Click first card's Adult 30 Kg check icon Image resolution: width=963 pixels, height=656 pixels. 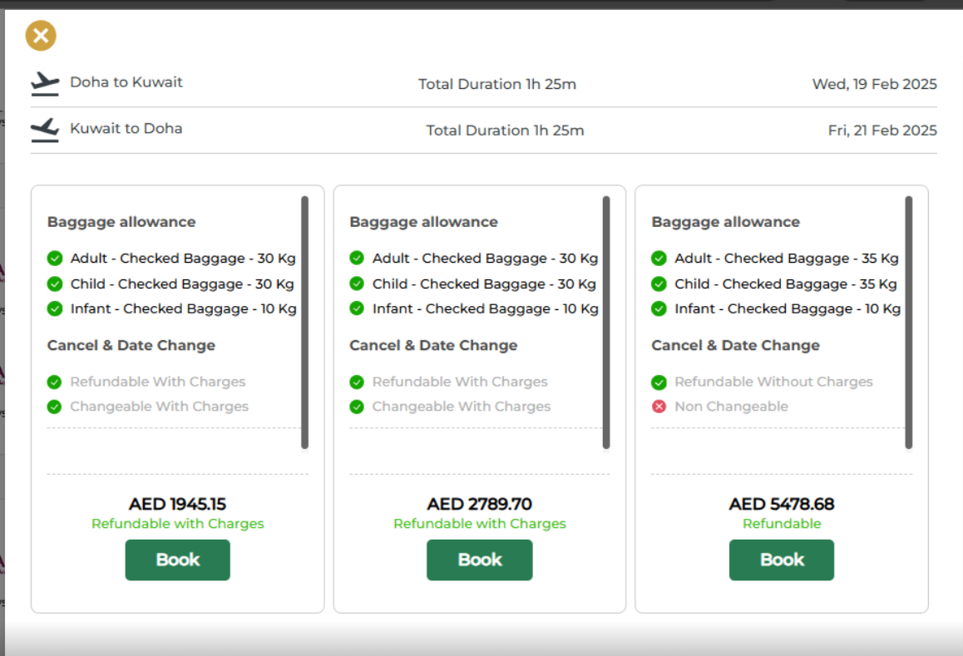tap(55, 259)
